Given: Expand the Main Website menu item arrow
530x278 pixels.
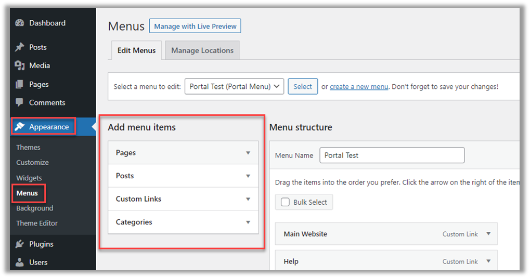Looking at the screenshot, I should 488,234.
